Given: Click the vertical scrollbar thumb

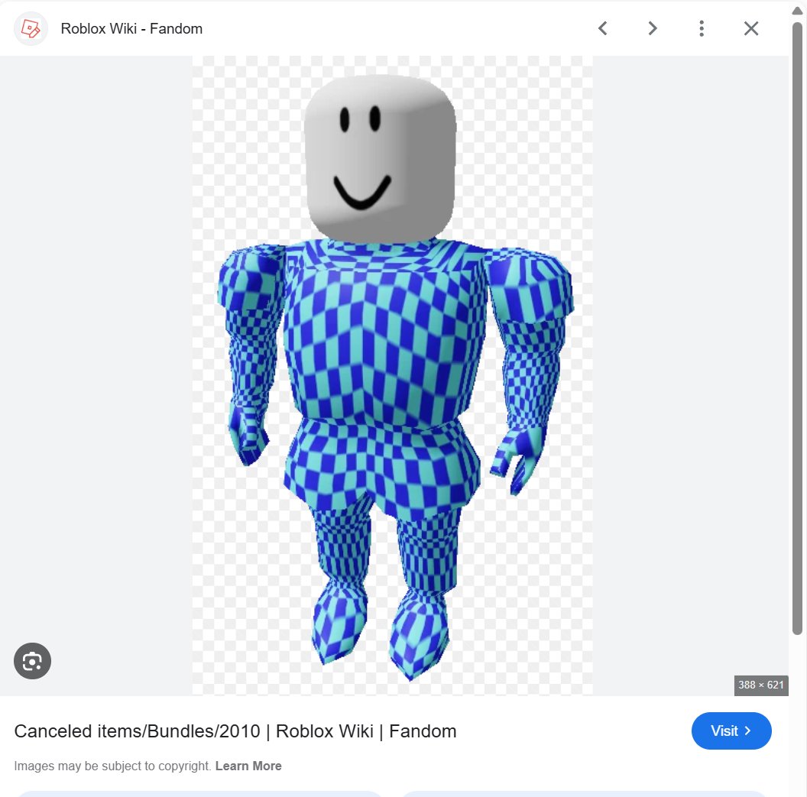Looking at the screenshot, I should 797,329.
